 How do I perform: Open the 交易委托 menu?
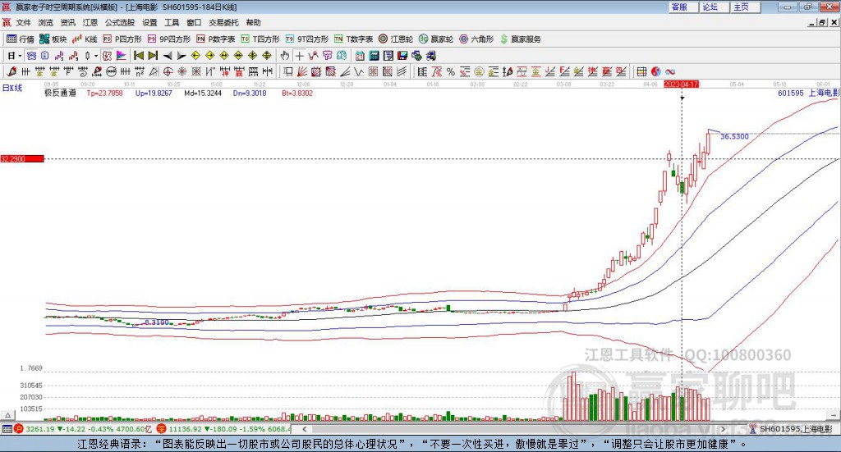click(223, 22)
